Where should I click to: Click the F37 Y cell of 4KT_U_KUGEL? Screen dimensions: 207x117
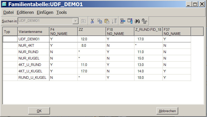(x=177, y=71)
